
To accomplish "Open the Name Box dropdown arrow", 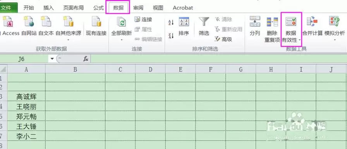I will 52,59.
